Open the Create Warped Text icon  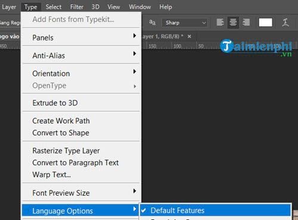[285, 23]
